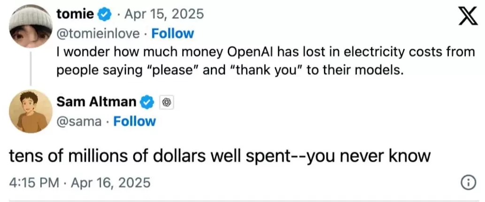Screen dimensions: 485x202
Task: Follow the @sama account
Action: click(x=135, y=121)
